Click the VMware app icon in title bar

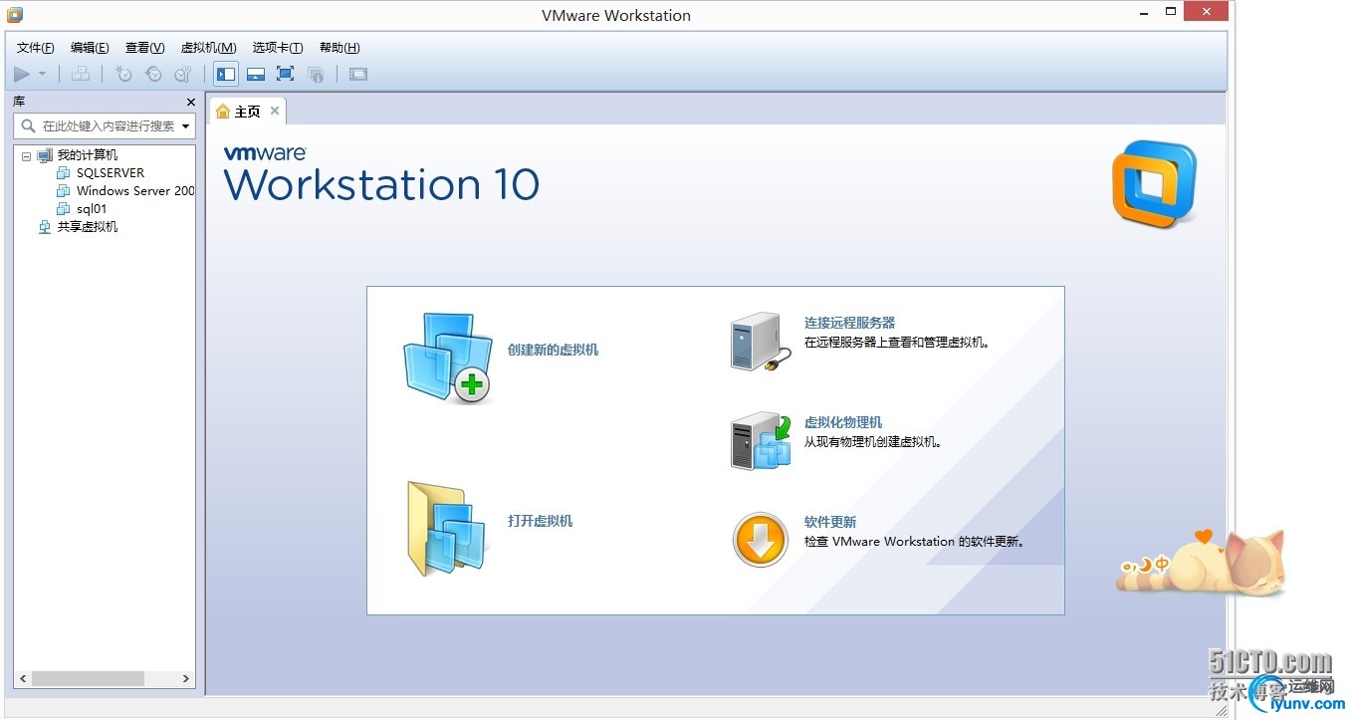click(x=15, y=14)
